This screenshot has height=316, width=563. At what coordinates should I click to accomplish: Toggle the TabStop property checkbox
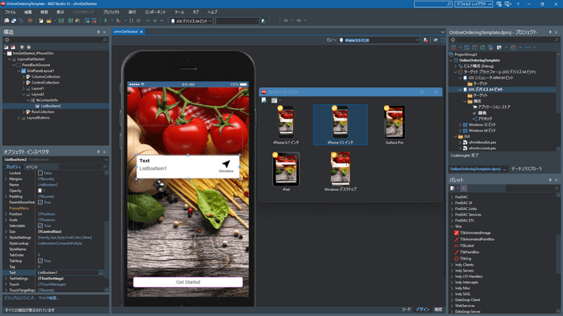point(40,260)
